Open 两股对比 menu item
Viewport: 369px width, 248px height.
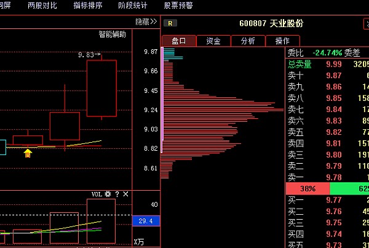[42, 6]
